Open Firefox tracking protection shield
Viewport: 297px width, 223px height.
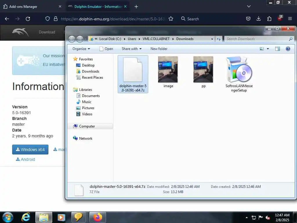pos(48,19)
